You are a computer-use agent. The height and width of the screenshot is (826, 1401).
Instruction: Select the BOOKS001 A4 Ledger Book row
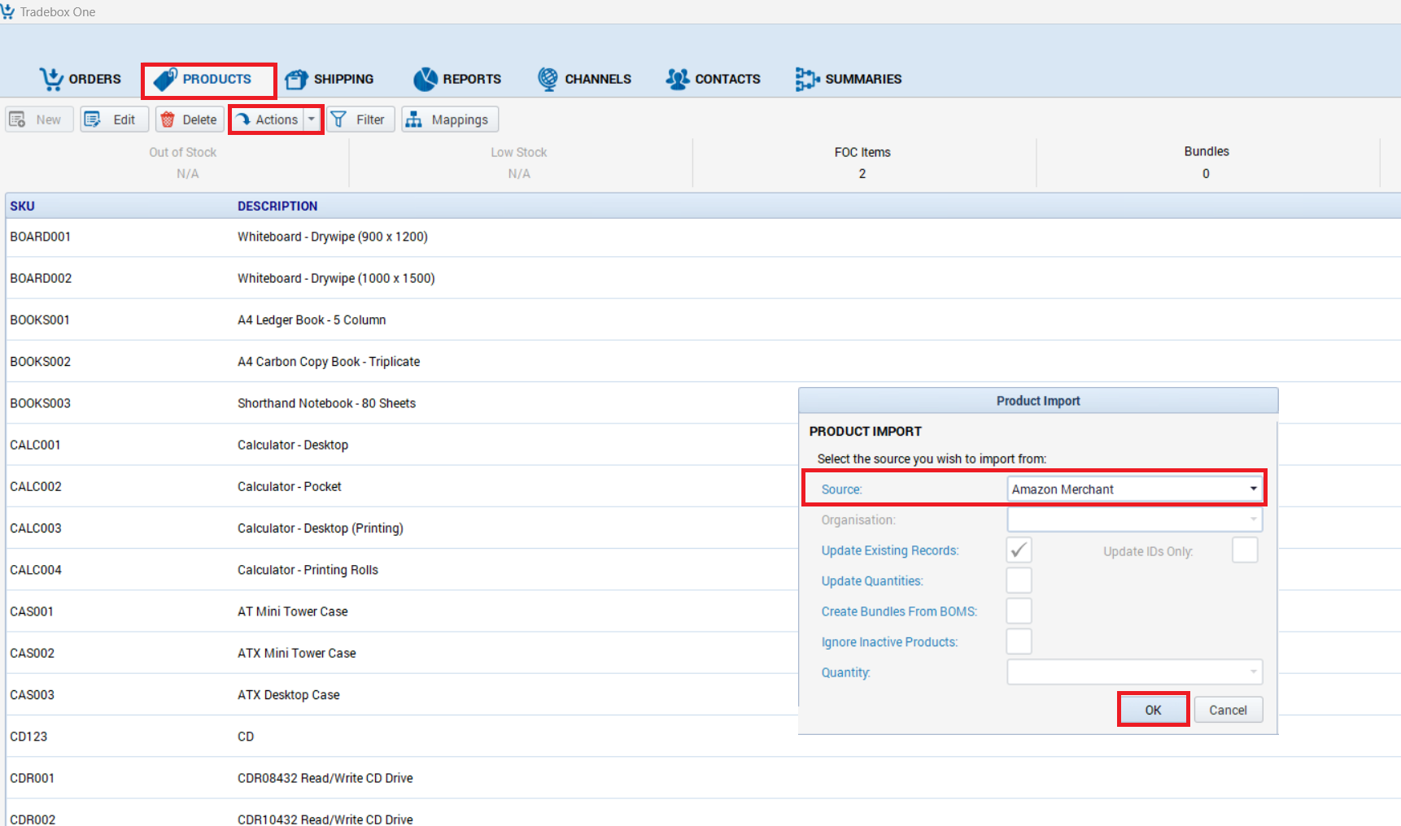312,320
